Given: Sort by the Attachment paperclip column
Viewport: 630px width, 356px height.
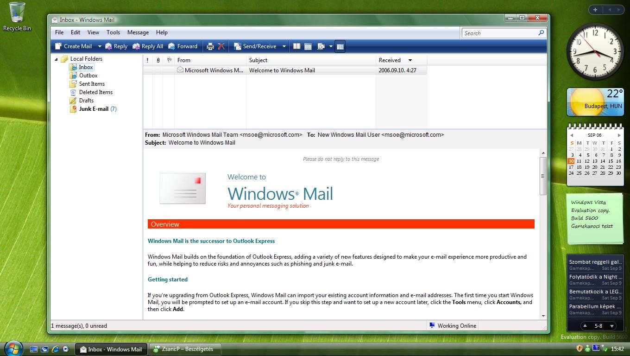Looking at the screenshot, I should pos(158,60).
